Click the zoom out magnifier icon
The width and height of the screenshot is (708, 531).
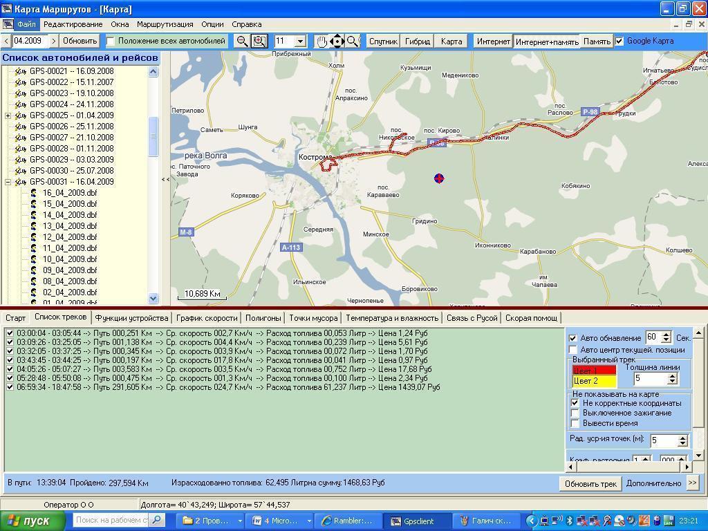click(x=242, y=41)
